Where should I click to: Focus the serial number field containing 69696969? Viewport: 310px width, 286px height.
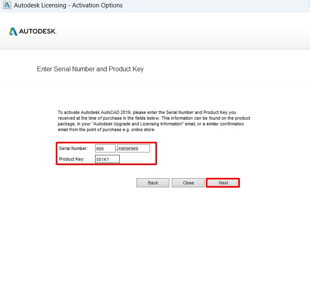134,148
